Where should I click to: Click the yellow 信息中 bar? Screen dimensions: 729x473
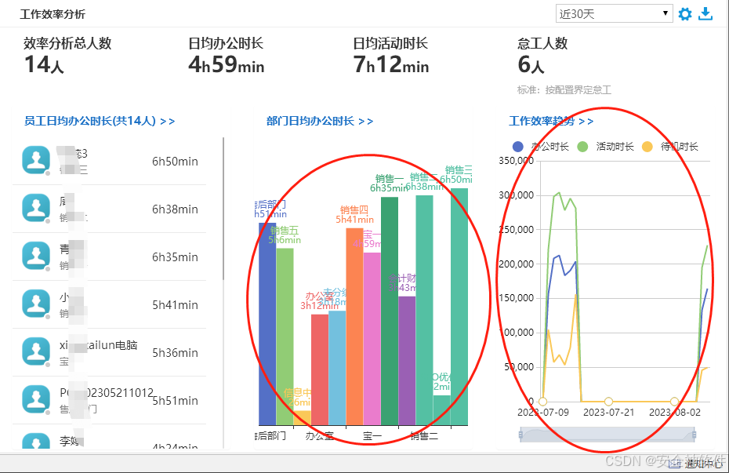(303, 417)
